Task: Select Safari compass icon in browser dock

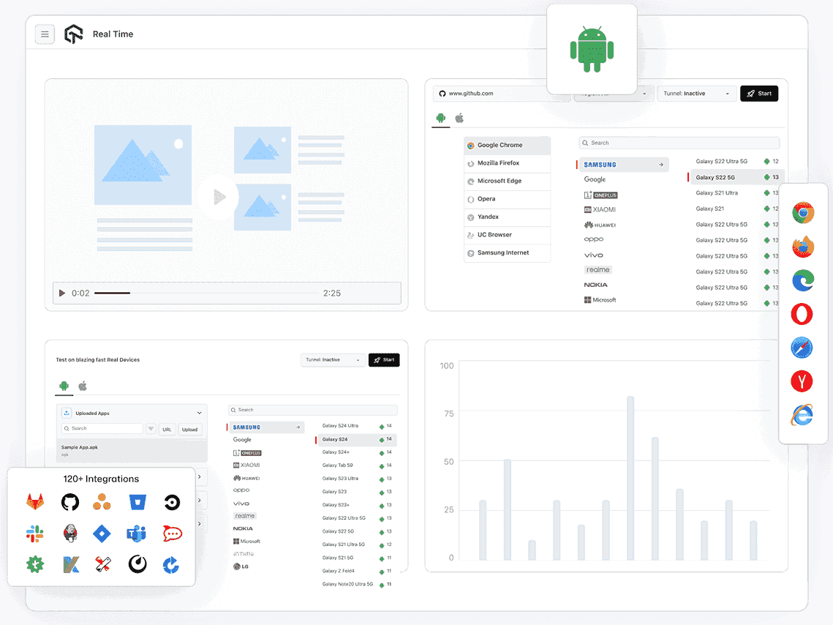Action: click(x=802, y=348)
